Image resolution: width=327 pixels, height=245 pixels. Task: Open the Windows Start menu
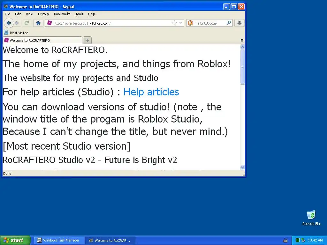[x=15, y=240]
